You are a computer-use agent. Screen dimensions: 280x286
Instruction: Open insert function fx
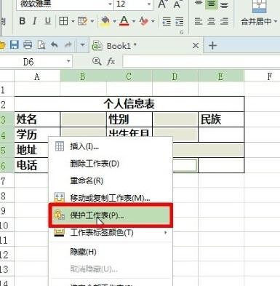pos(111,62)
